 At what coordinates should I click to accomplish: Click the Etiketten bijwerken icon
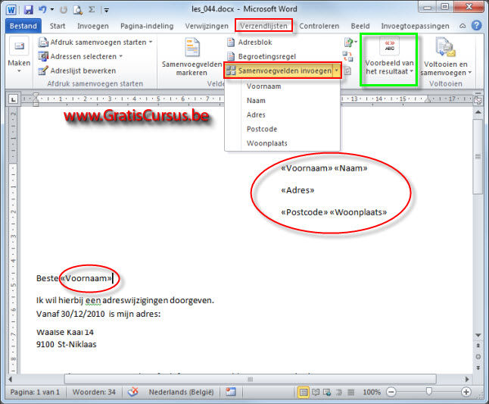coord(347,71)
